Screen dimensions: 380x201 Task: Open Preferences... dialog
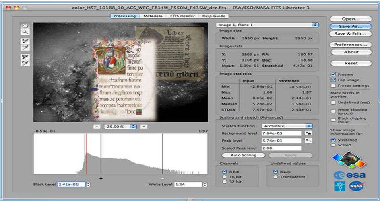(x=351, y=45)
